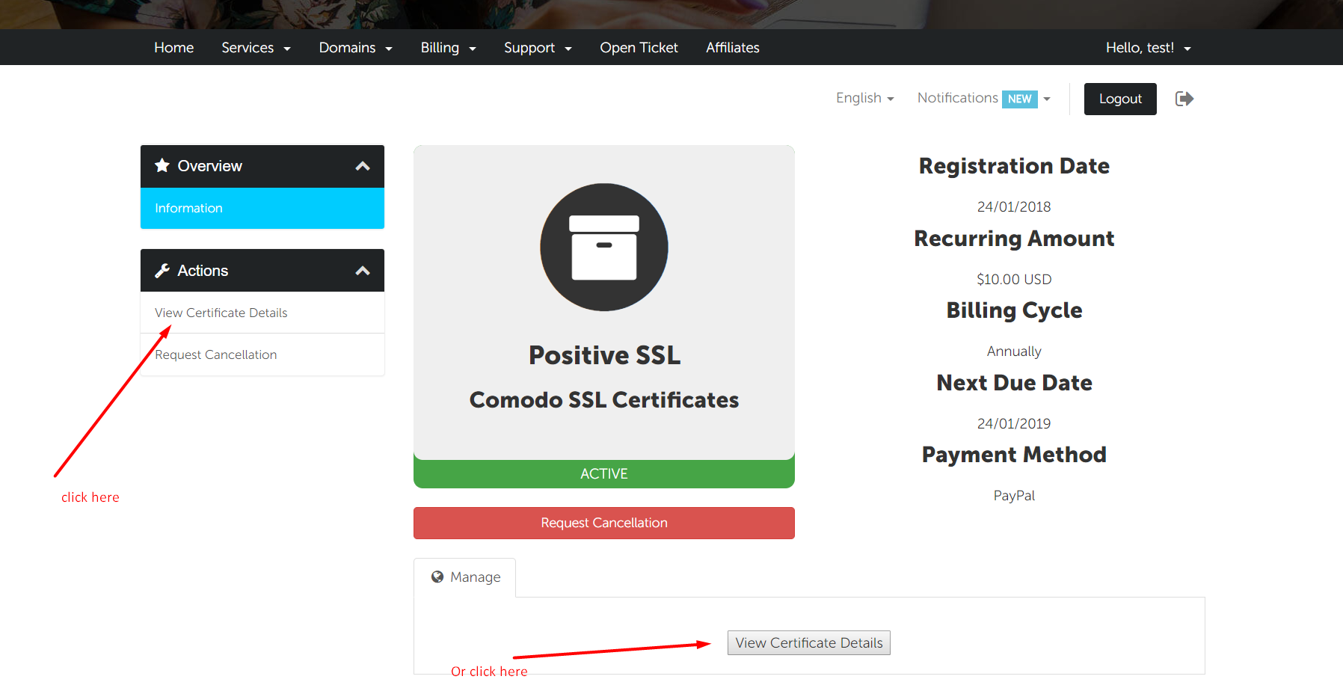Click the registration date 24/01/2018
The width and height of the screenshot is (1343, 694).
(x=1014, y=207)
